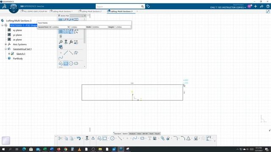Switch to the Tools toolbar tab
Screen dimensions: 271x152
[x=152, y=133]
